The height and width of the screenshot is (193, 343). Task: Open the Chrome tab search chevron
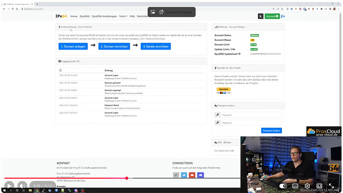pyautogui.click(x=320, y=4)
